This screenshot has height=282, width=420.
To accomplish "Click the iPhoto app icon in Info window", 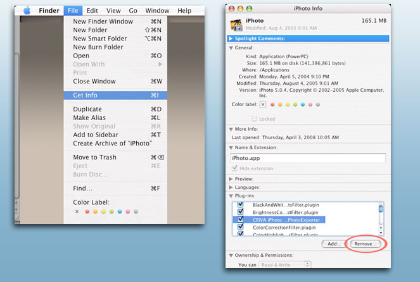I will [x=236, y=25].
